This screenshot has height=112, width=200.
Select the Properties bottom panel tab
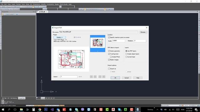22,98
